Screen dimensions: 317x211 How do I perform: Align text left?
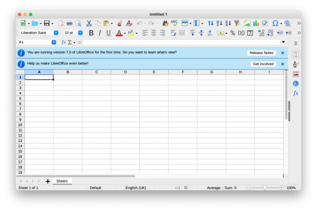tap(145, 33)
